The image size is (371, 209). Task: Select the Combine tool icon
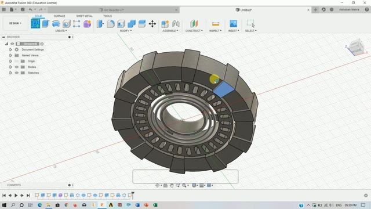pyautogui.click(x=132, y=24)
